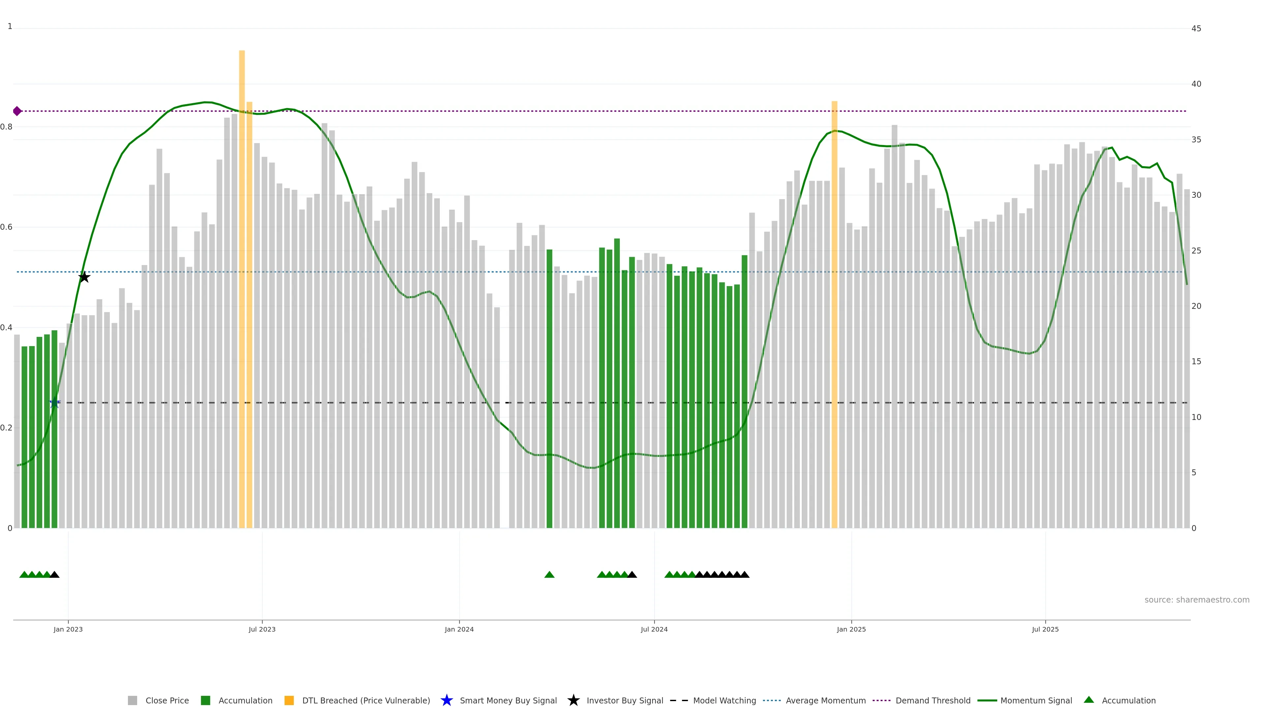Click the green Accumulation triangle in the legend

click(1089, 700)
